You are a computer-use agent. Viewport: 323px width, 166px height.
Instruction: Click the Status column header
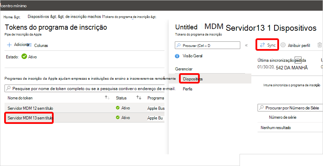coord(121,98)
